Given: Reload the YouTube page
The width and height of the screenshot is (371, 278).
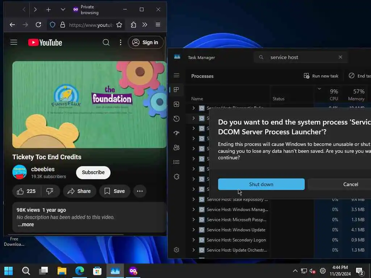Looking at the screenshot, I should (38, 25).
